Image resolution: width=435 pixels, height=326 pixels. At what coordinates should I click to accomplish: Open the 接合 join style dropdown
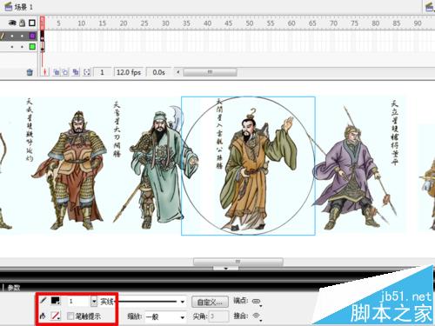tap(257, 316)
